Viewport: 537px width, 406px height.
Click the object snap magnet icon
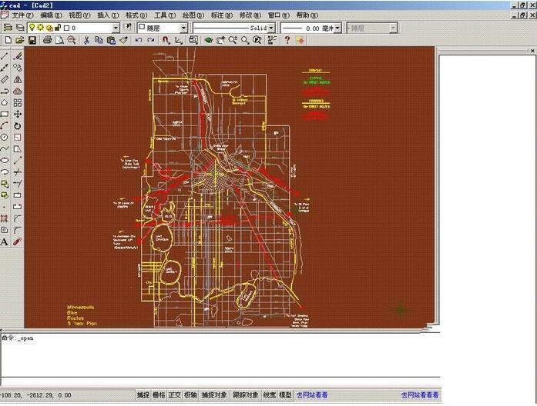pyautogui.click(x=166, y=40)
